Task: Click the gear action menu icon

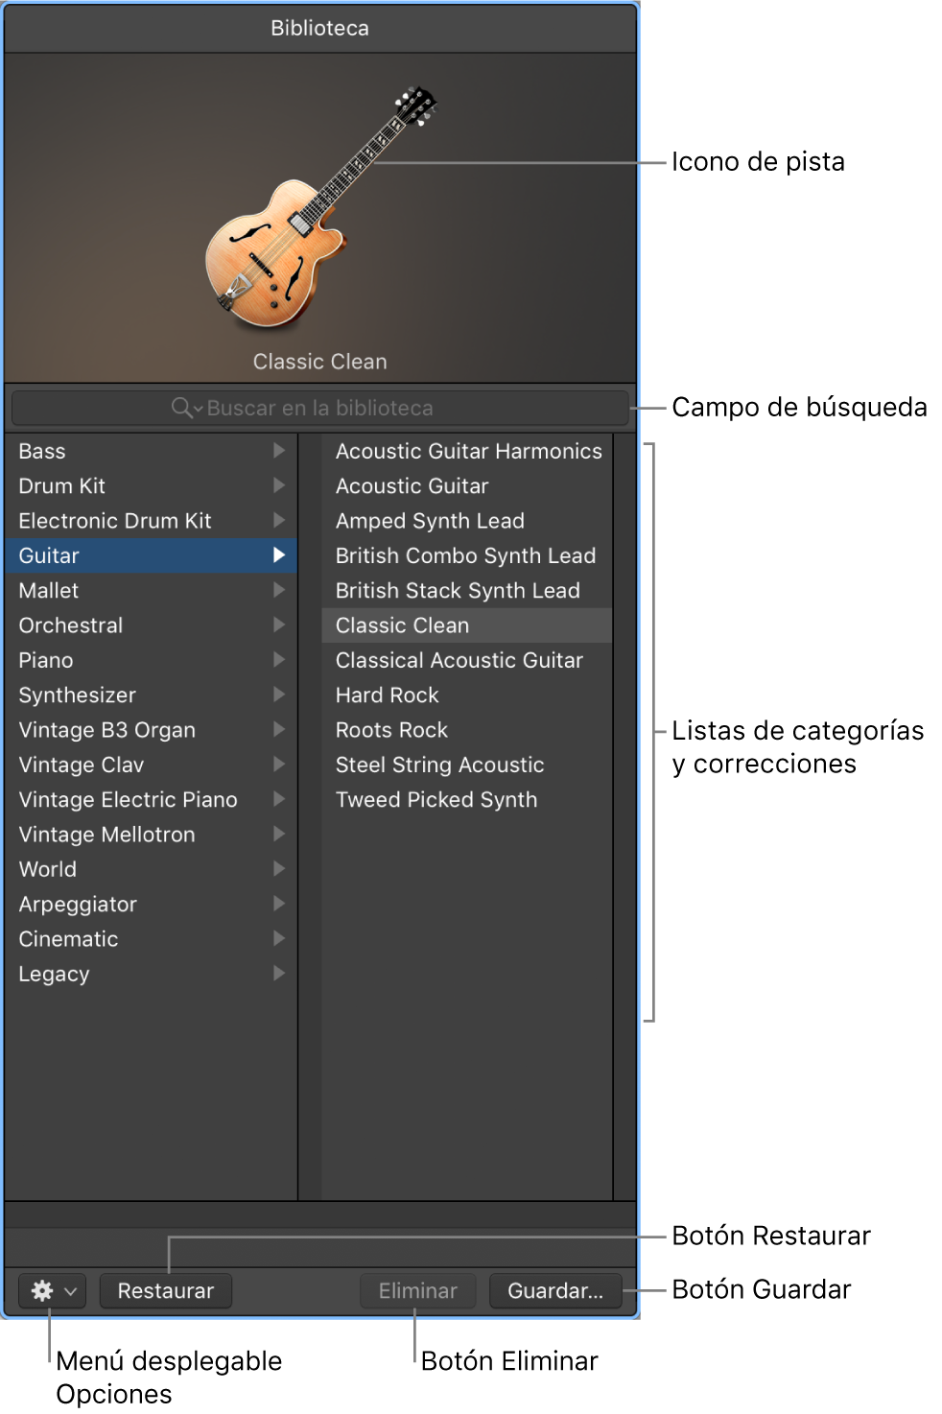Action: coord(42,1290)
